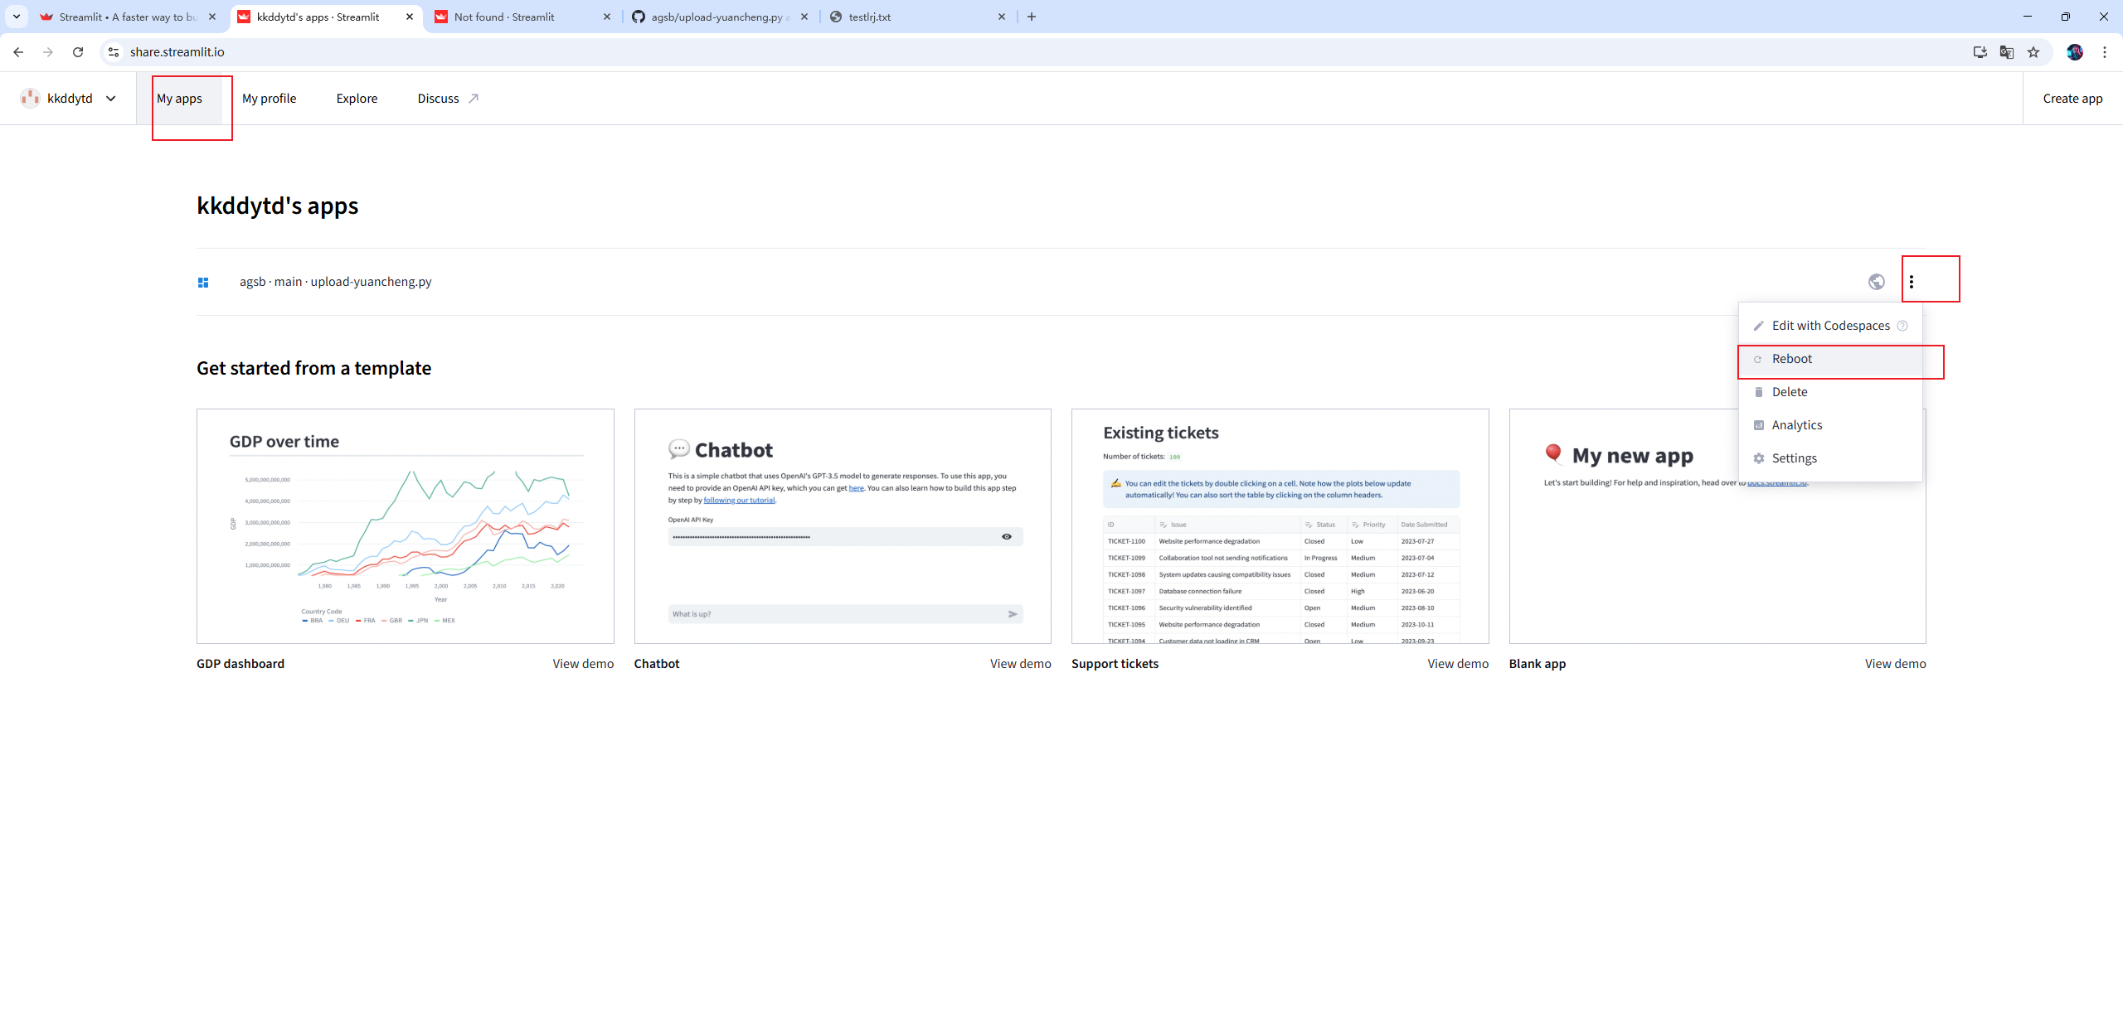This screenshot has height=1036, width=2123.
Task: Click the install app icon in address bar
Action: 1980,52
